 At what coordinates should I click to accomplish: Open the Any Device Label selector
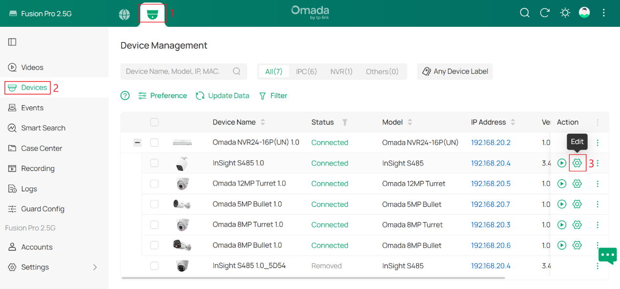(x=455, y=71)
